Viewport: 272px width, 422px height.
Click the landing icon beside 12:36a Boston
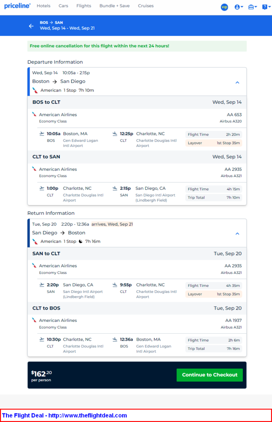coord(115,340)
